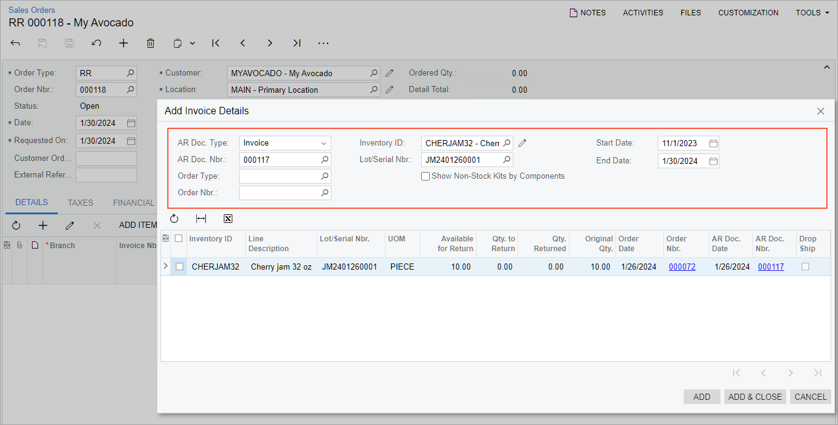Open NOTES in the top bar

point(588,12)
